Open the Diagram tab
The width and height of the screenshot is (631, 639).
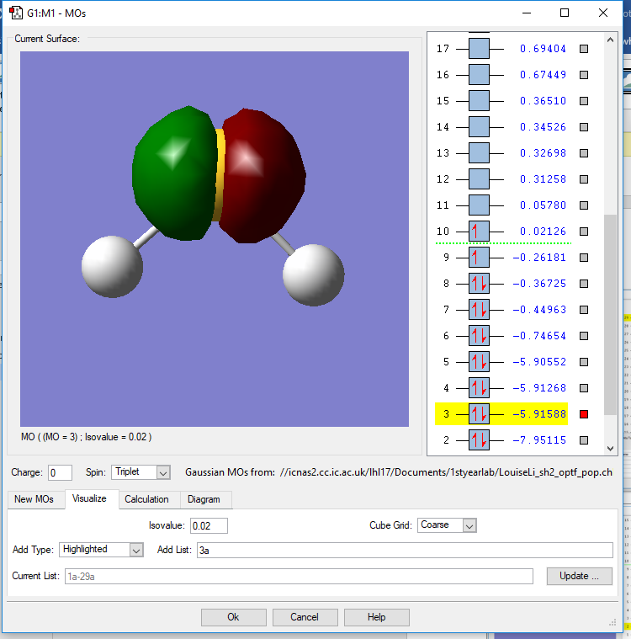[204, 499]
